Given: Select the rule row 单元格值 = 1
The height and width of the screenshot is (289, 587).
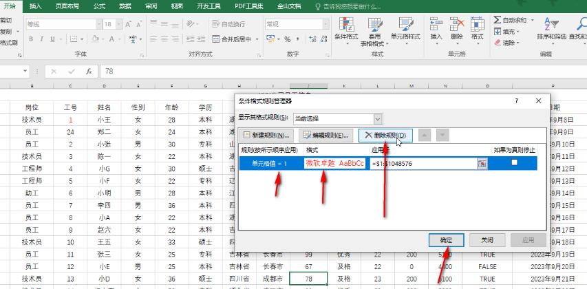Looking at the screenshot, I should (x=388, y=163).
